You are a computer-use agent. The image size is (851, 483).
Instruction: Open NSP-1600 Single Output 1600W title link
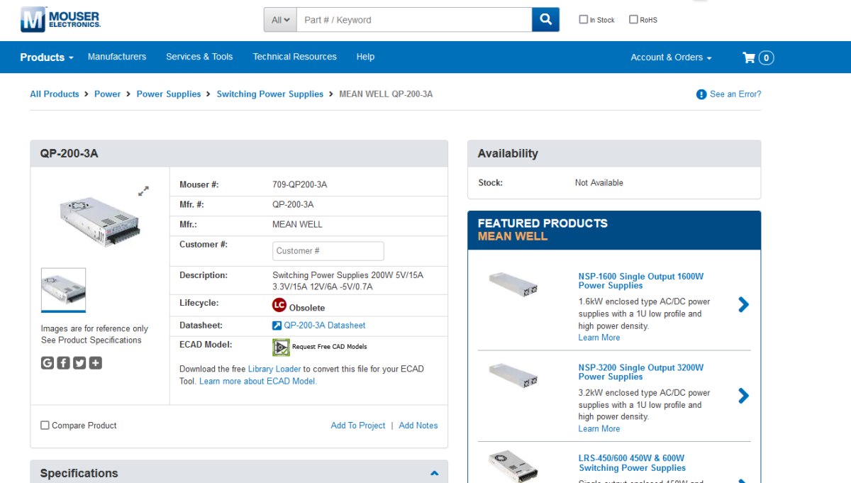click(641, 281)
